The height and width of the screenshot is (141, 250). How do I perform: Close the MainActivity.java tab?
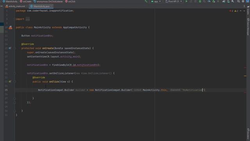coord(51,6)
